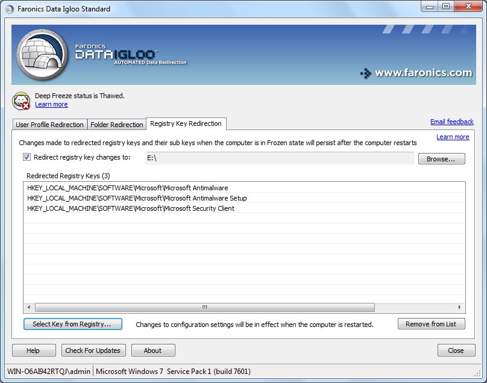Click the Email feedback link
The image size is (487, 383).
coord(452,122)
